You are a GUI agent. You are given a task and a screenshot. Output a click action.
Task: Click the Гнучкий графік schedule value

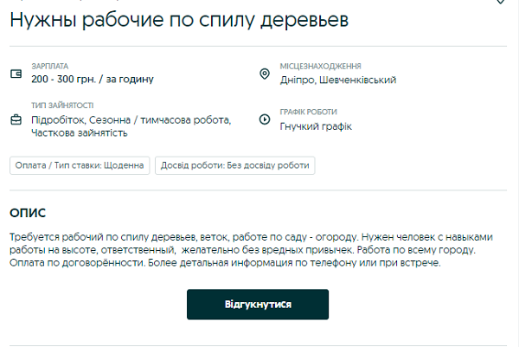tap(316, 126)
